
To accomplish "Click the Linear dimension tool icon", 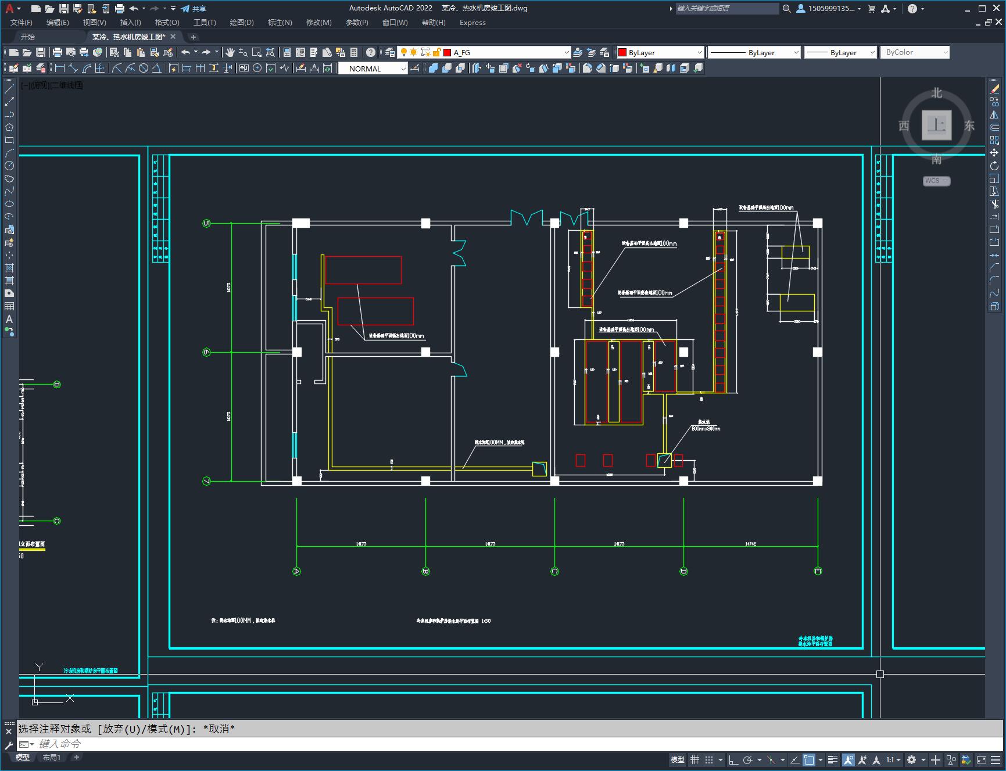I will click(59, 69).
